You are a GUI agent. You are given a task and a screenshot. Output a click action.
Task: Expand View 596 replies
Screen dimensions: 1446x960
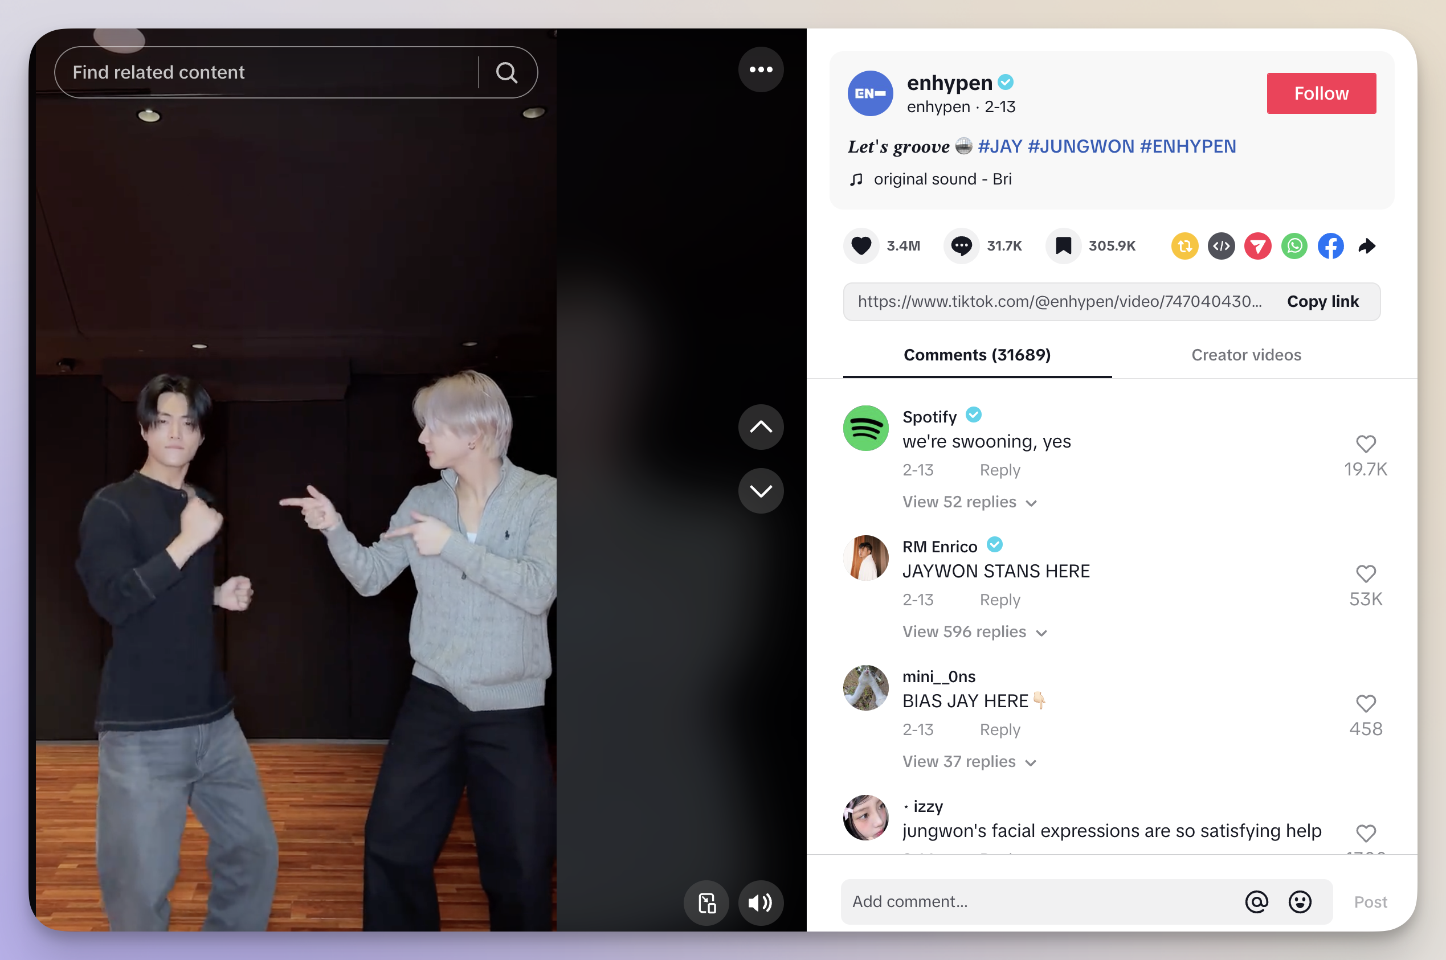974,632
